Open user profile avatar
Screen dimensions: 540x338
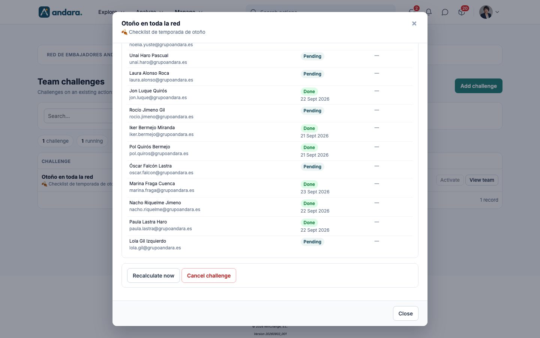pyautogui.click(x=486, y=12)
